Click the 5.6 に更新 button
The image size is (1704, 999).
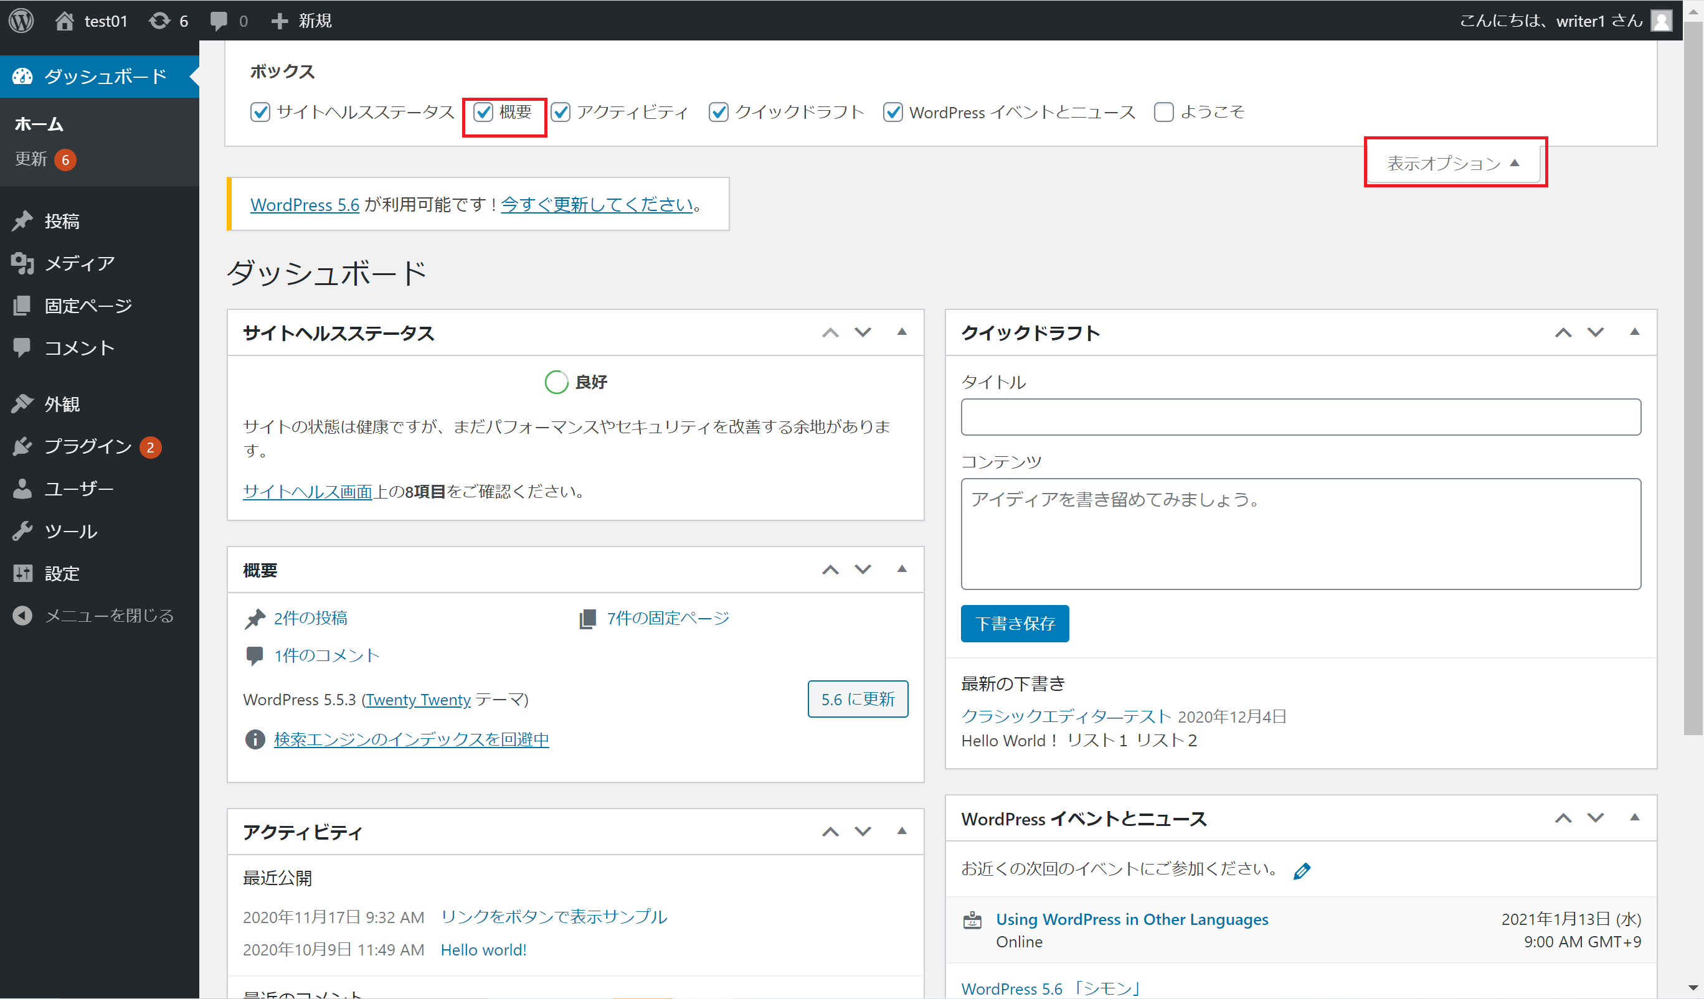click(858, 699)
